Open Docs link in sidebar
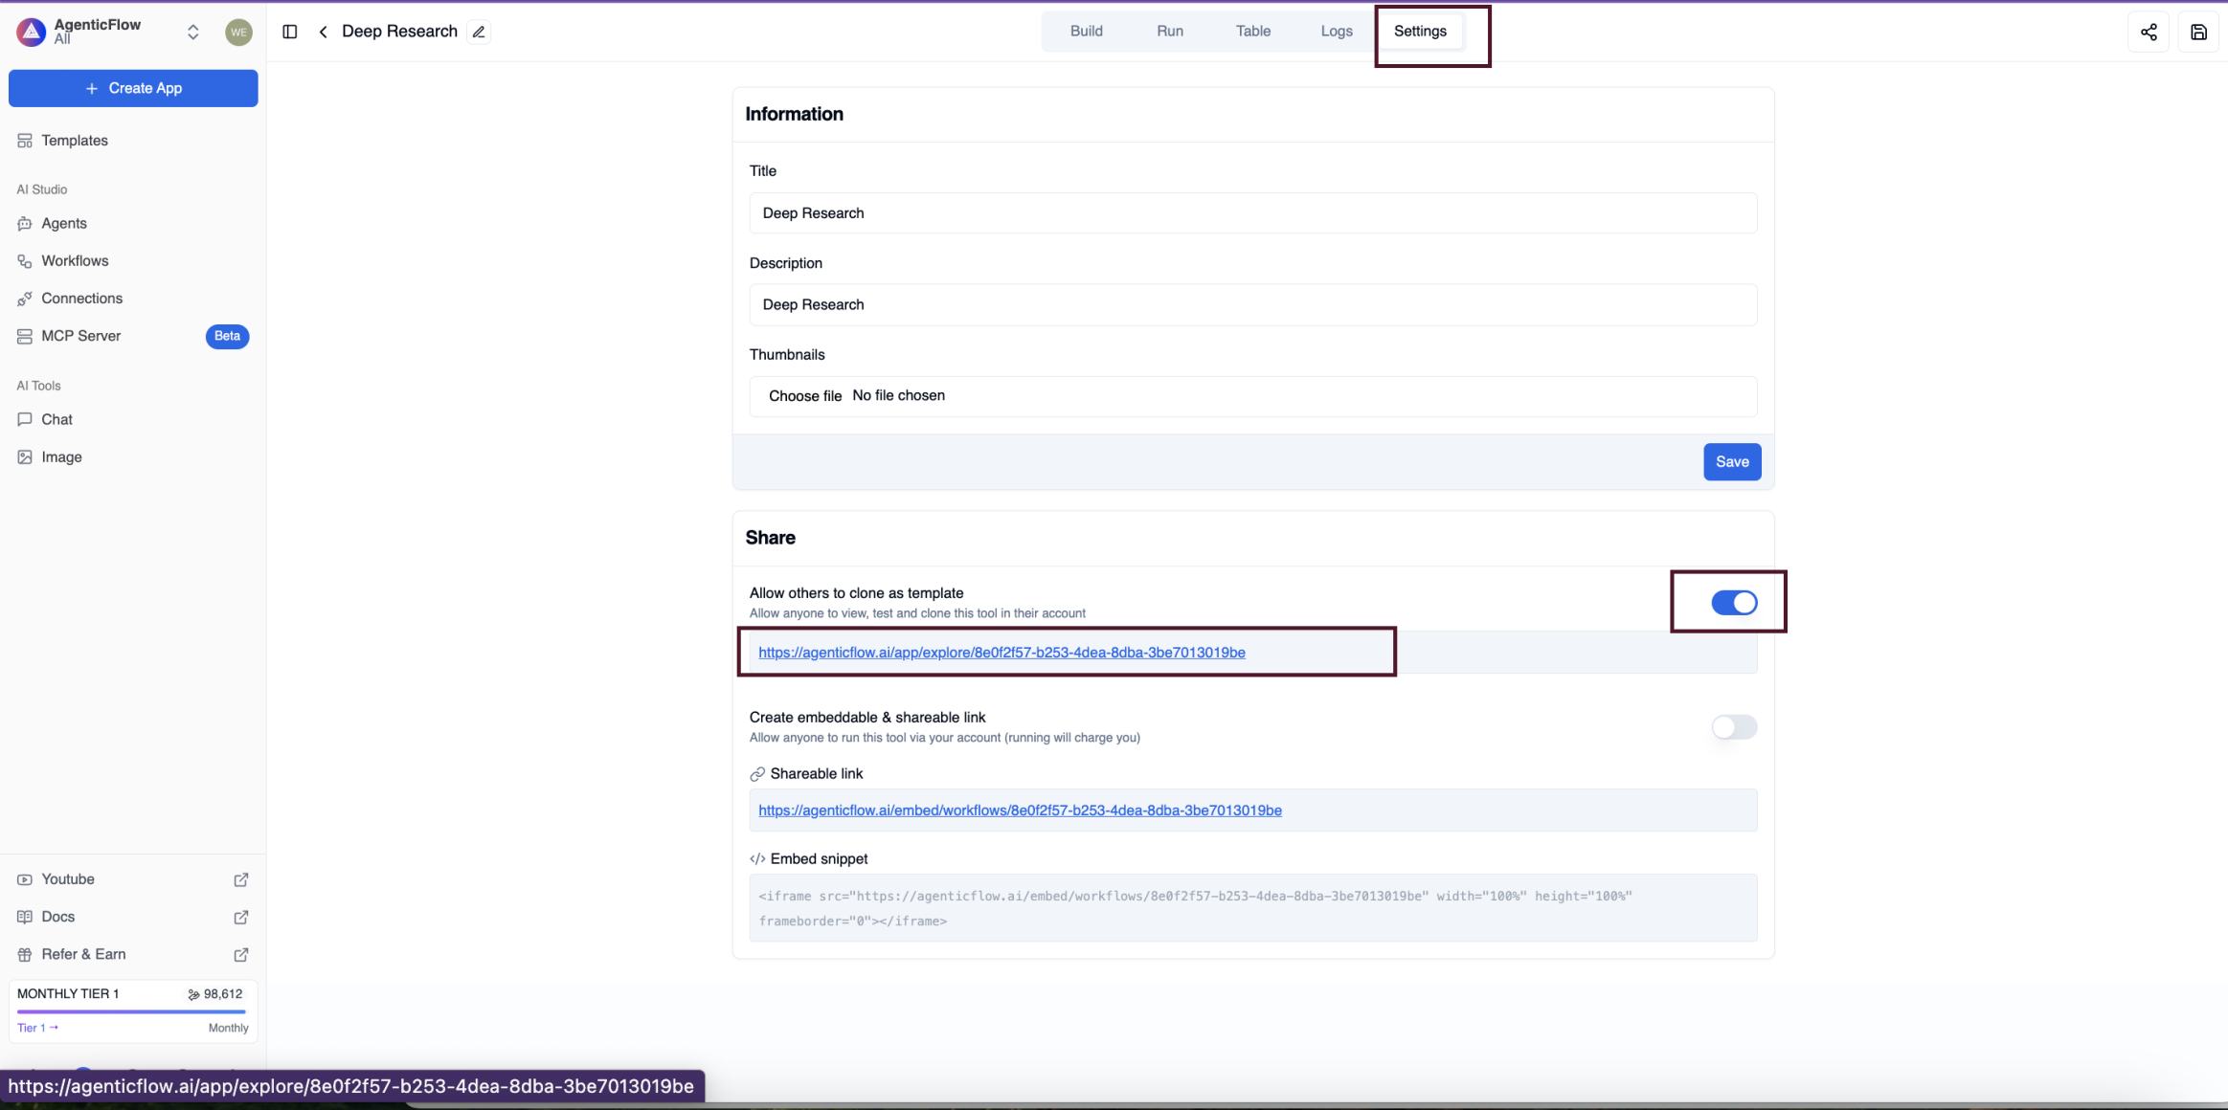 (x=133, y=917)
